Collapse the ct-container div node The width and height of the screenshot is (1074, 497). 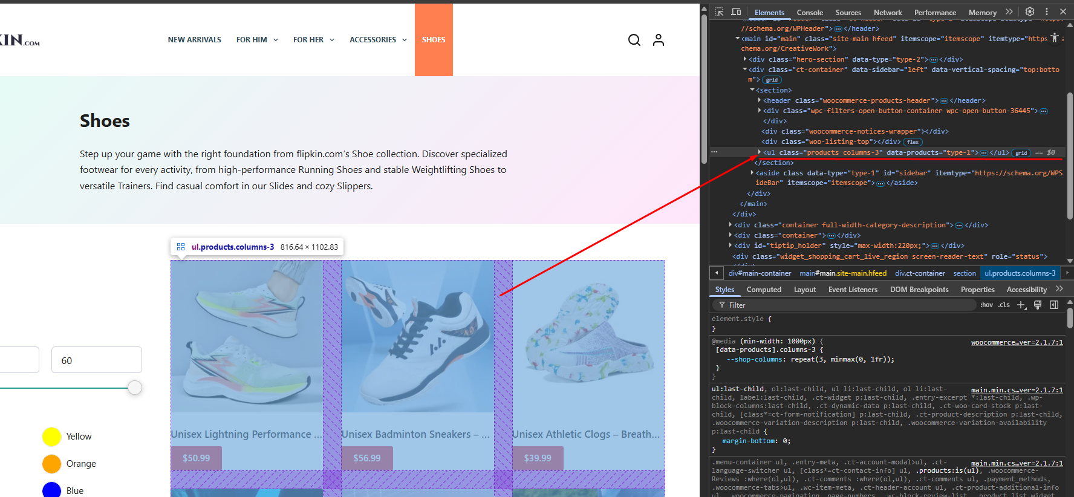[745, 70]
